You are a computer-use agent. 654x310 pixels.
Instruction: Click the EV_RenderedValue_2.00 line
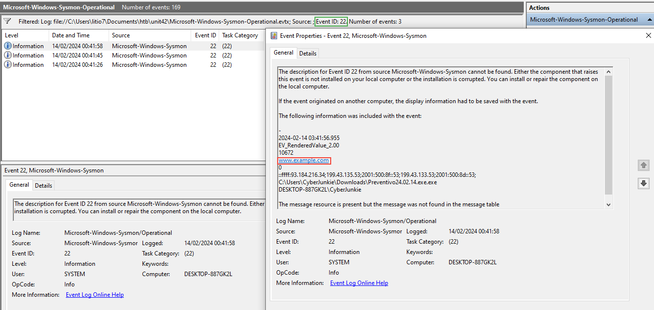[309, 145]
